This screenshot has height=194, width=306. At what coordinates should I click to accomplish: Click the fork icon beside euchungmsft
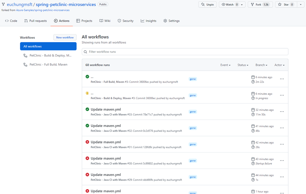point(3,4)
